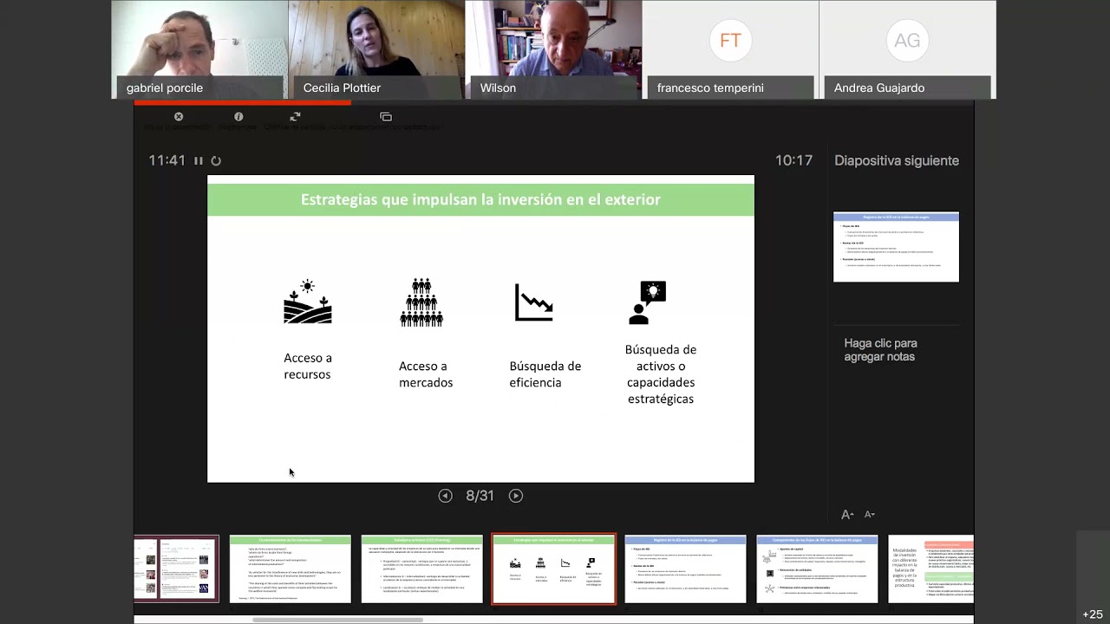
Task: Pause the presentation timer
Action: (199, 161)
